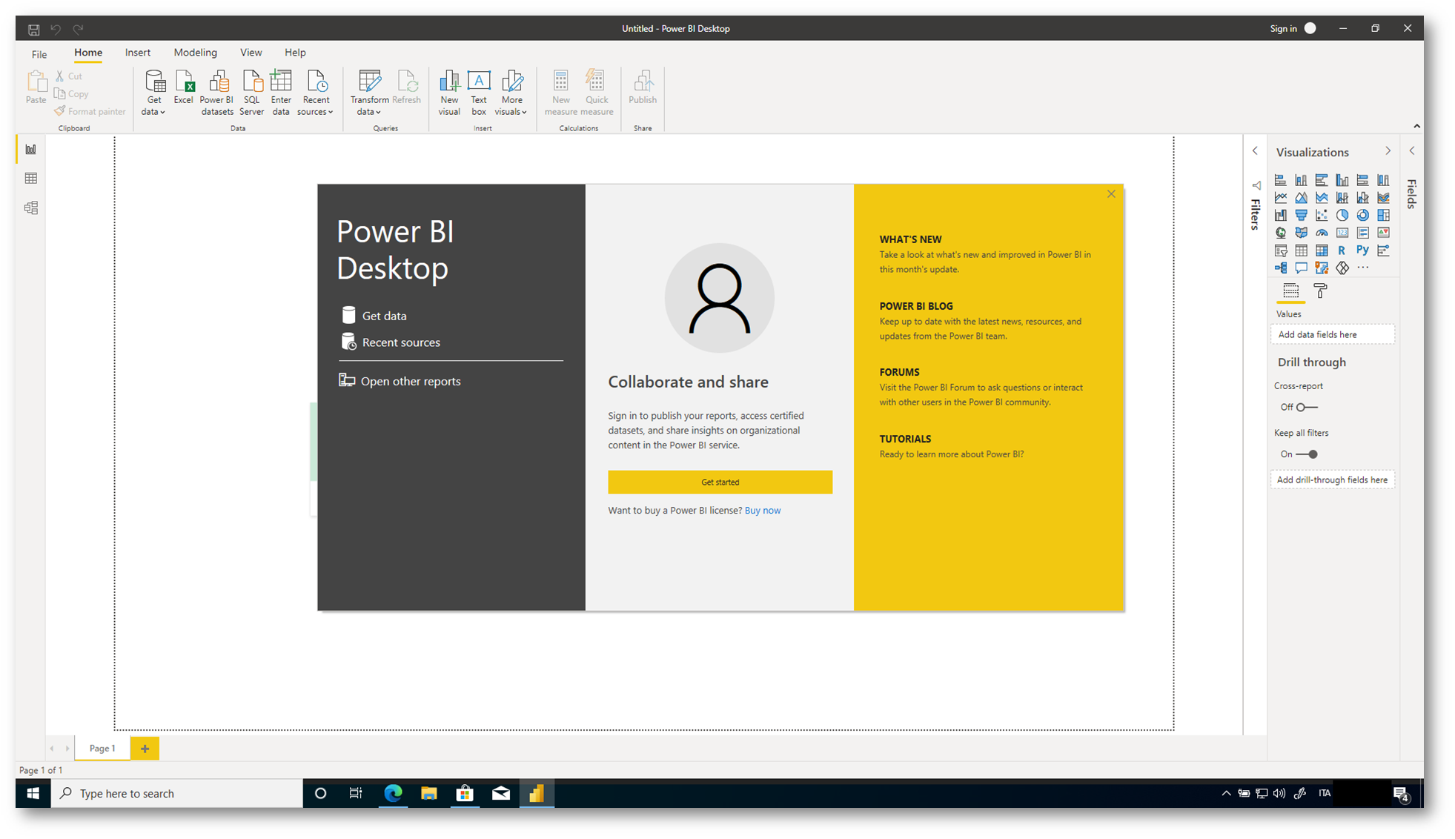1455x839 pixels.
Task: Switch to the Insert ribbon tab
Action: coord(138,53)
